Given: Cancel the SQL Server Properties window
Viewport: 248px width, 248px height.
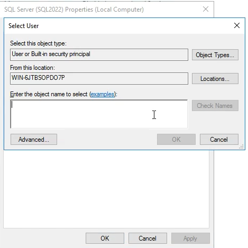Looking at the screenshot, I should point(148,238).
